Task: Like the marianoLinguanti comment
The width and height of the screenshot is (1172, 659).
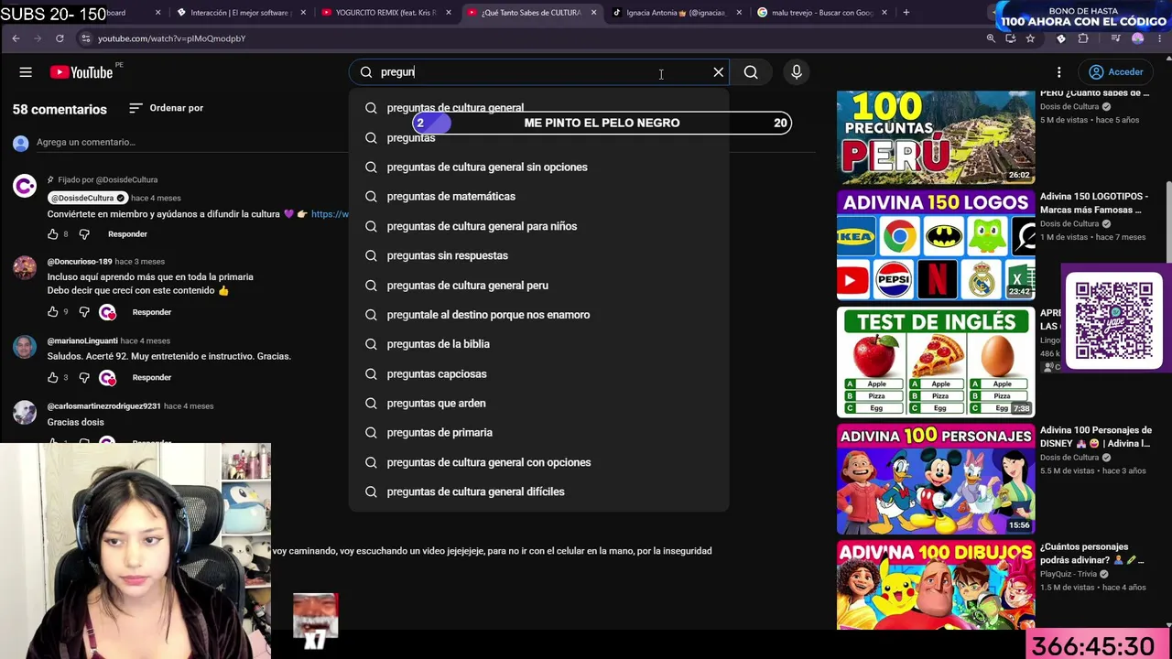Action: 53,377
